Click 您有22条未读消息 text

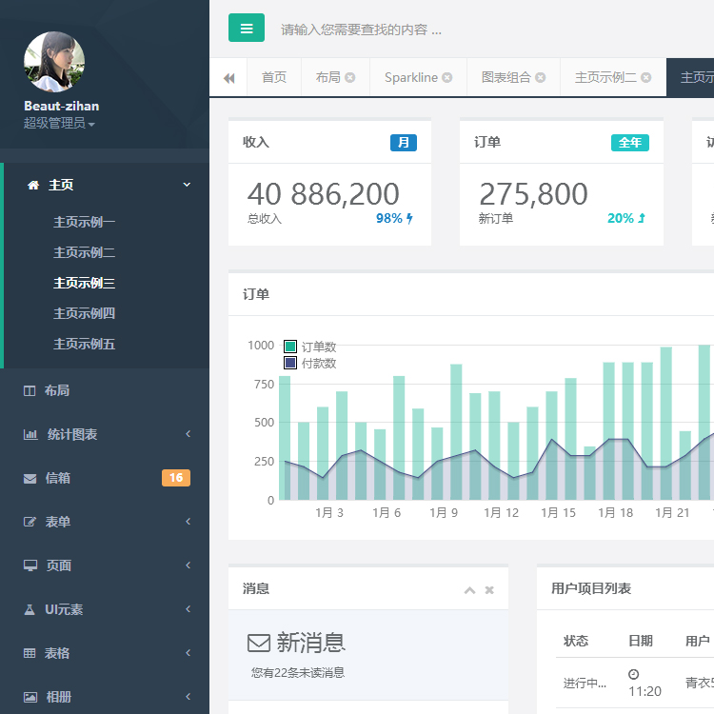(298, 672)
